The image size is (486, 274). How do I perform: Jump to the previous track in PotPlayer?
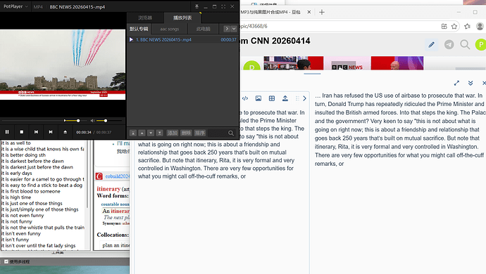(36, 132)
